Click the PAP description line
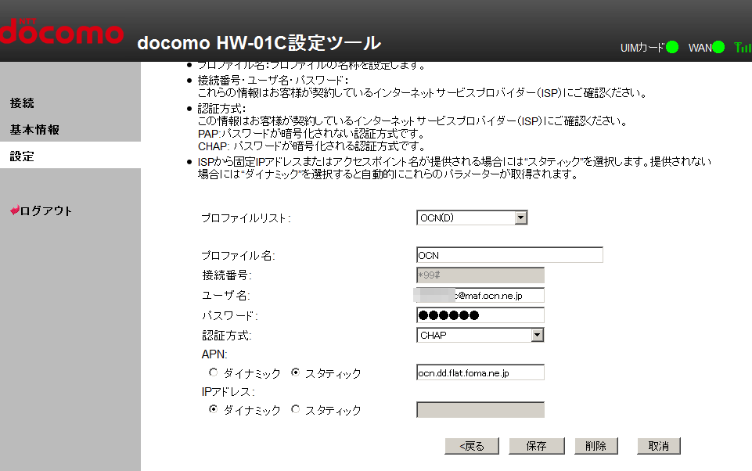 311,133
